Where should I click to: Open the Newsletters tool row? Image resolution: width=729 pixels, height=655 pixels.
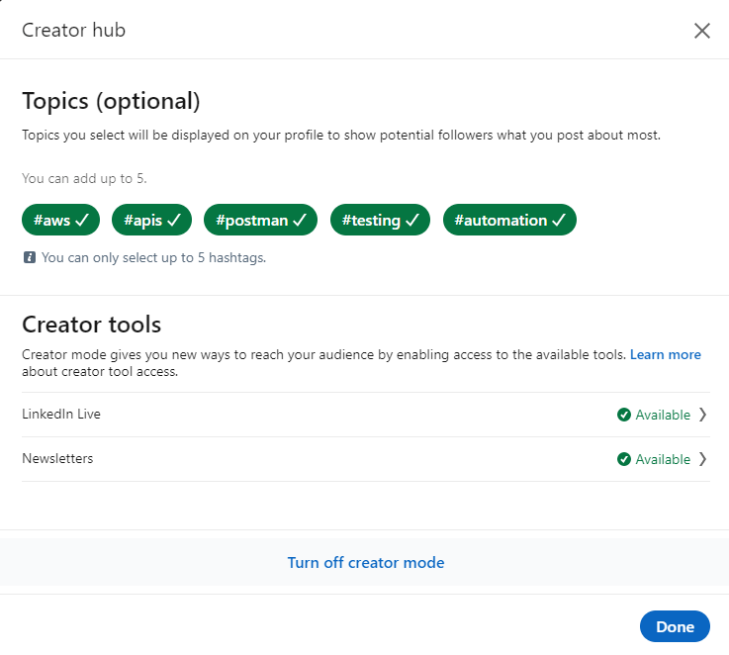coord(57,459)
